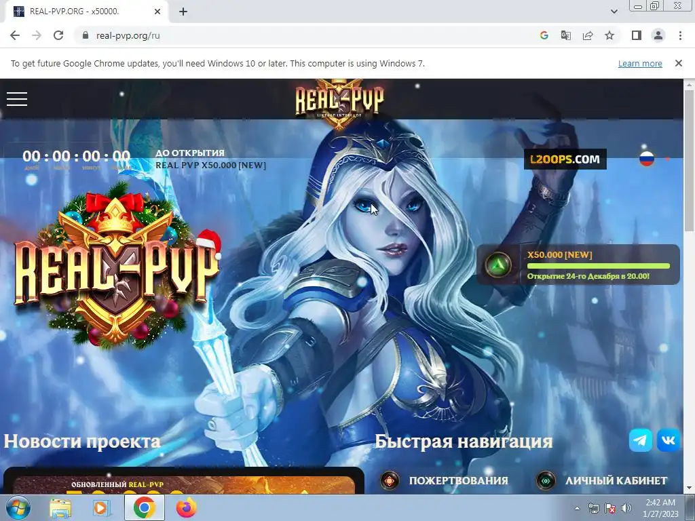
Task: Open a new browser tab
Action: pyautogui.click(x=183, y=12)
